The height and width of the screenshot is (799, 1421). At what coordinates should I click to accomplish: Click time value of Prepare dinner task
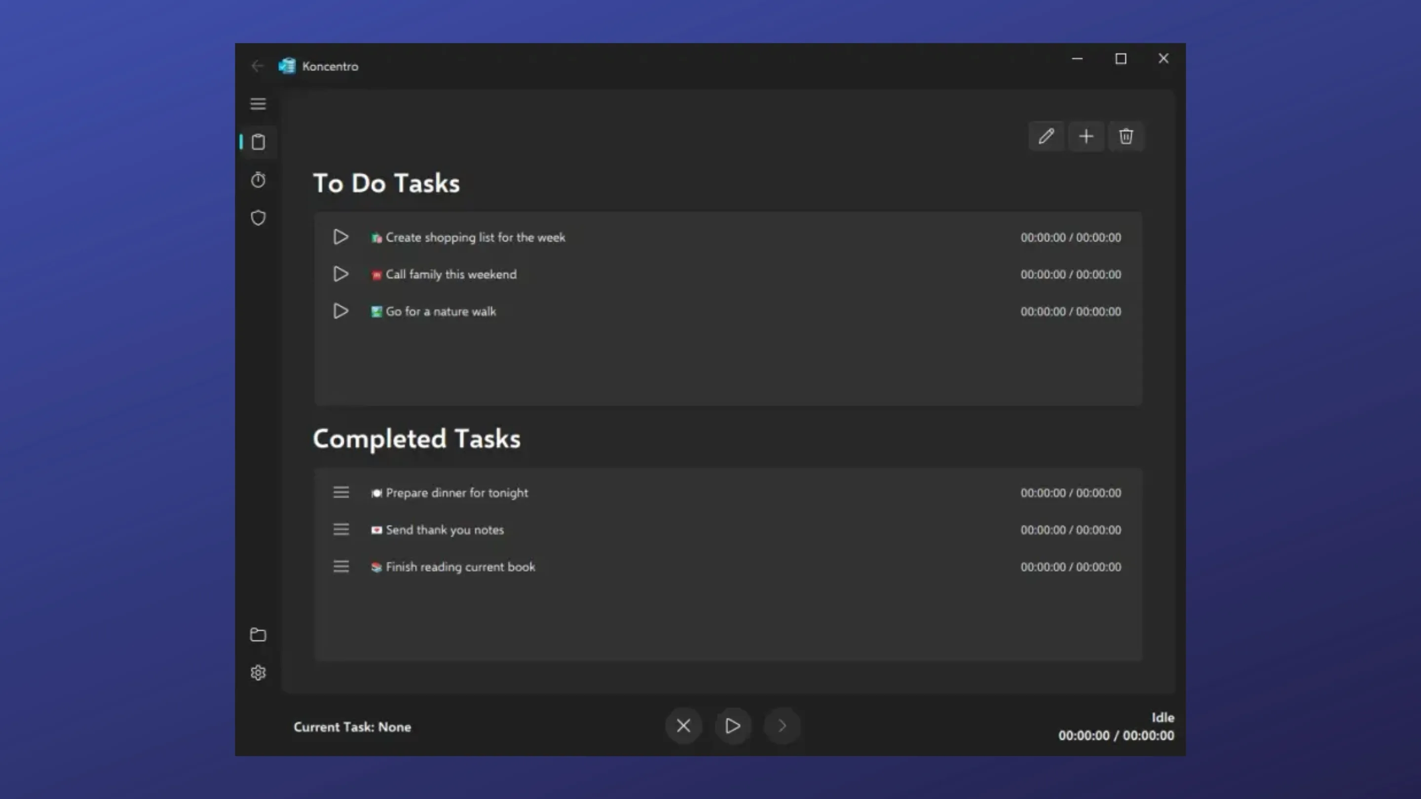[x=1071, y=493]
